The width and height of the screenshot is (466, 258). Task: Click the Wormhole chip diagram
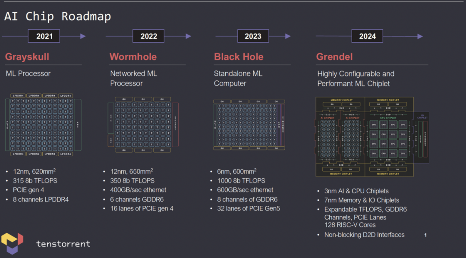[143, 125]
